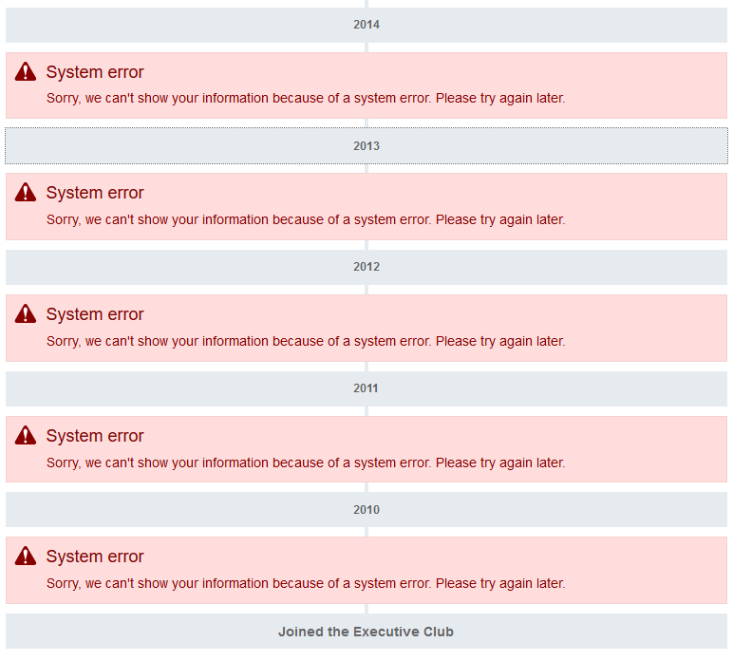Screen dimensions: 733x661
Task: Click System error heading below 2013
Action: [95, 193]
